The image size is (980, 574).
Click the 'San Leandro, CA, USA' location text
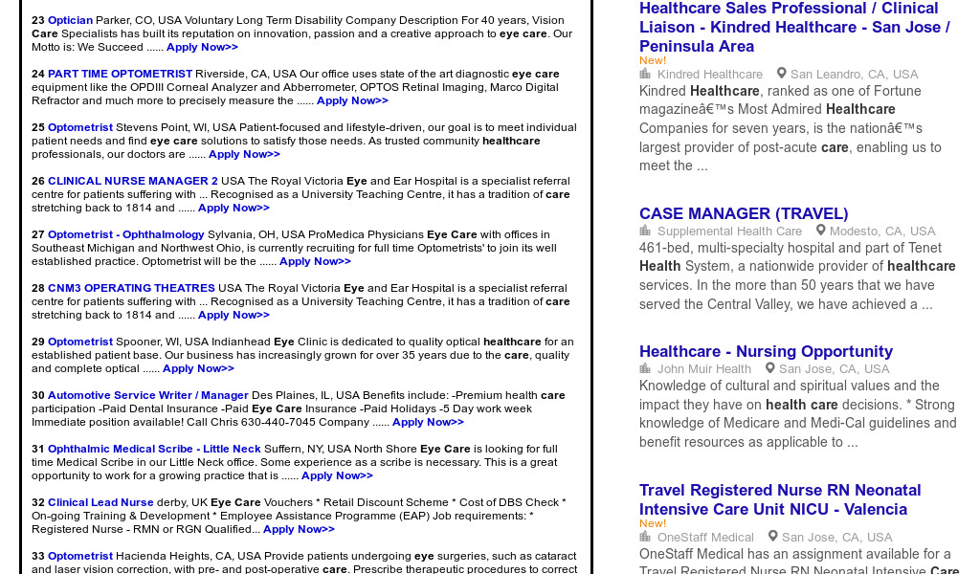[855, 75]
